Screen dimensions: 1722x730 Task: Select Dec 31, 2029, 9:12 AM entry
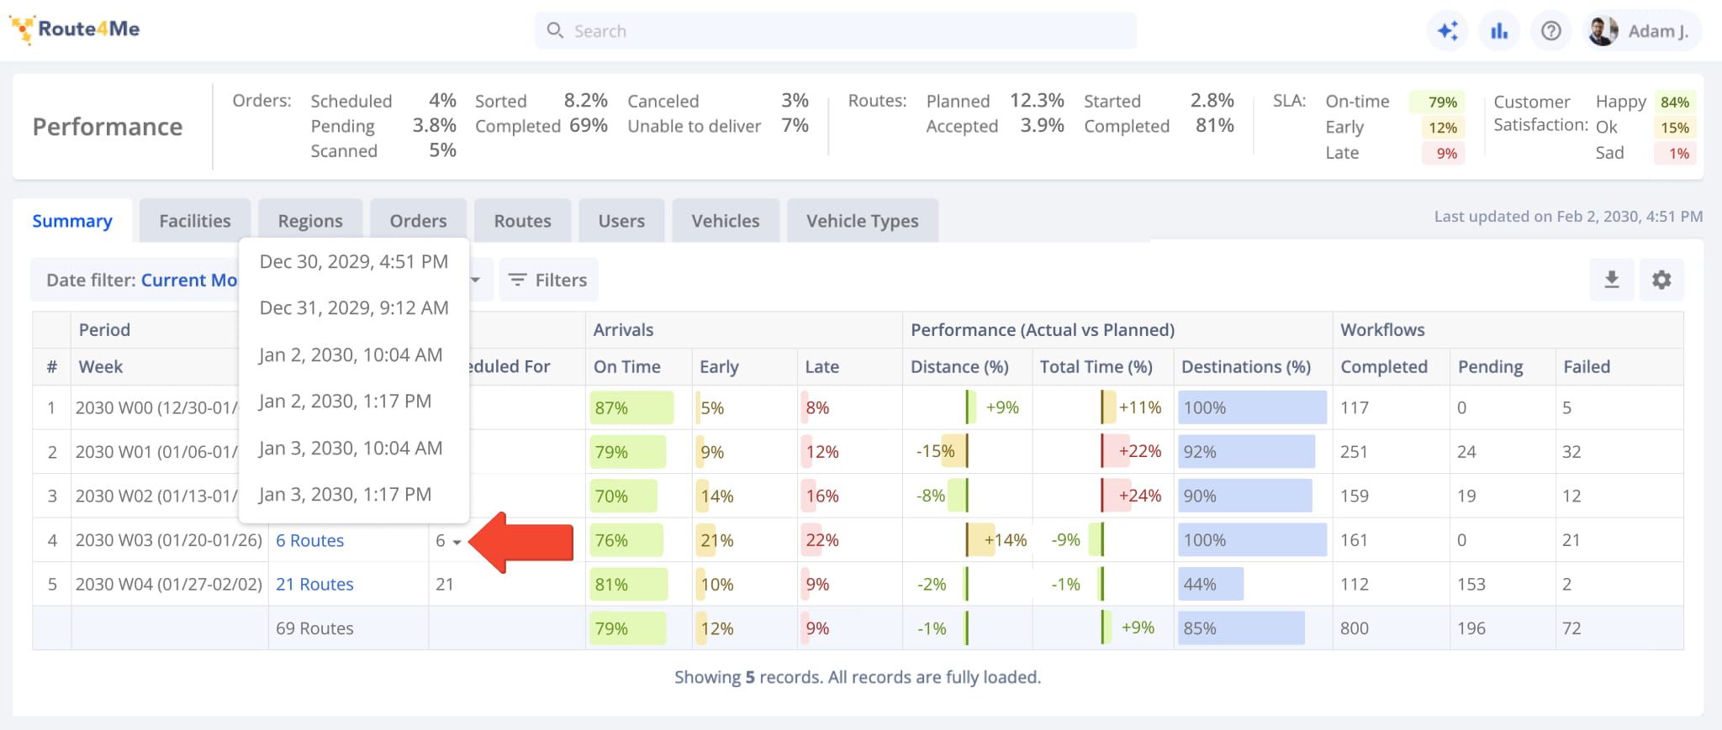(x=354, y=307)
